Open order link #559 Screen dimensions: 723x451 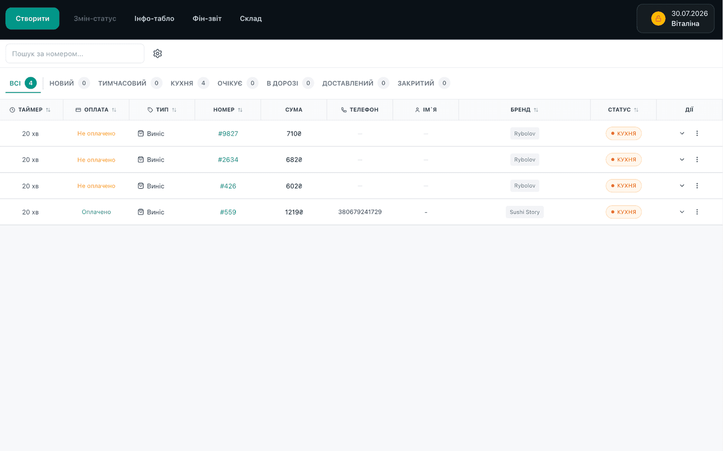pyautogui.click(x=228, y=212)
